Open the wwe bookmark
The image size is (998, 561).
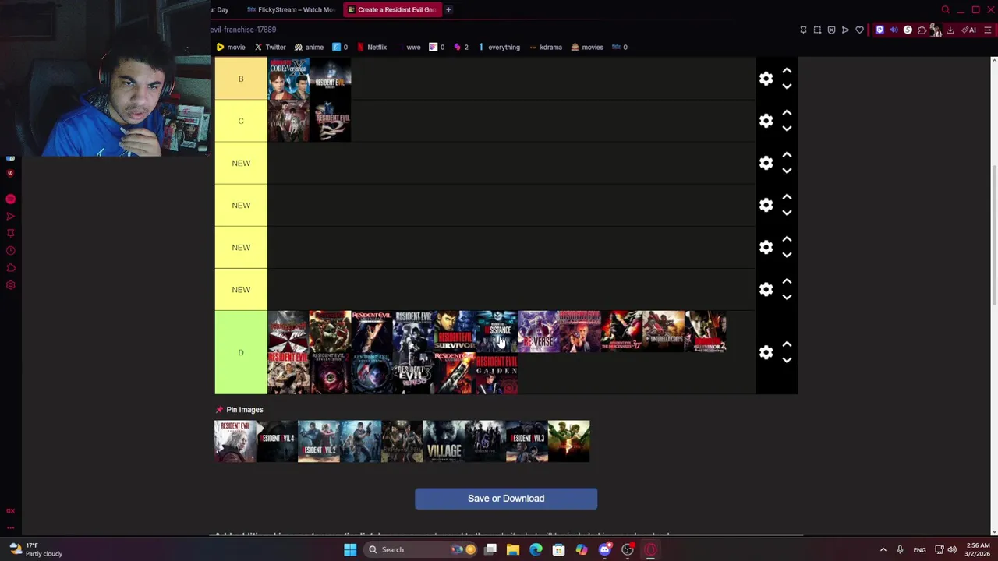pyautogui.click(x=413, y=47)
